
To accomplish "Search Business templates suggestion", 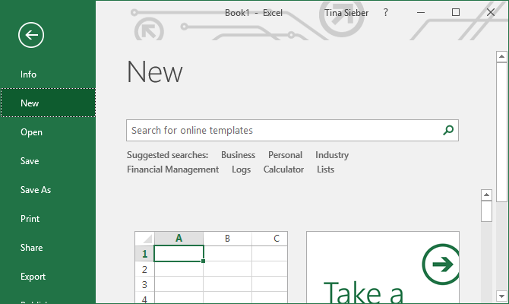I will tap(238, 155).
